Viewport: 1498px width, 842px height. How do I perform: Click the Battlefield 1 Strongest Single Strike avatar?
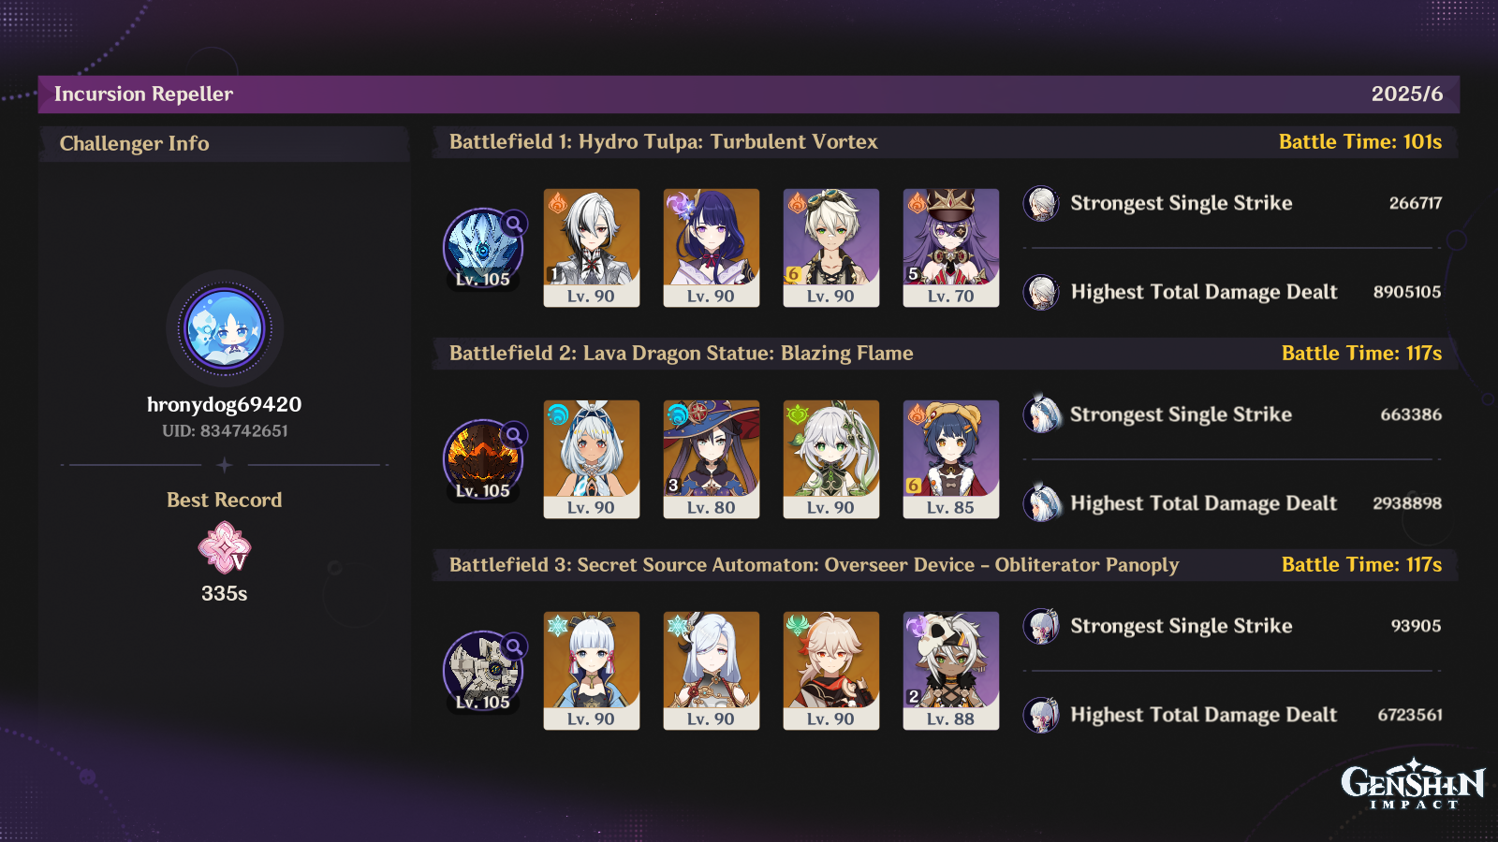point(1041,203)
